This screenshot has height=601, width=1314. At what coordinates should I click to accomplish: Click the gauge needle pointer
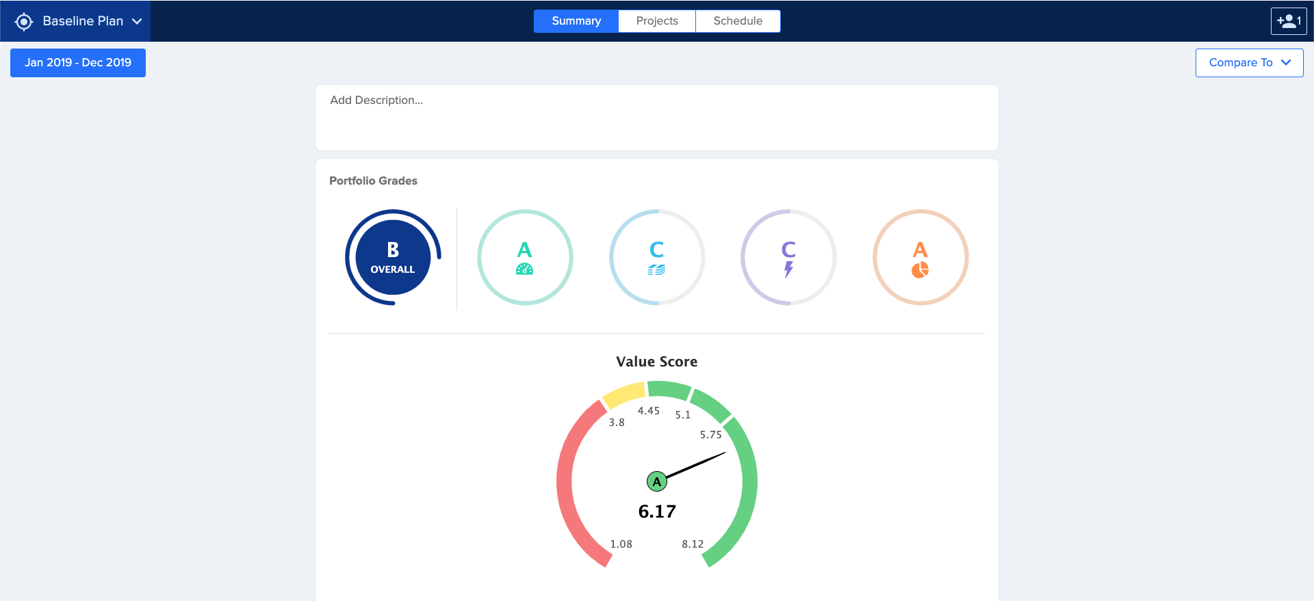[x=695, y=465]
